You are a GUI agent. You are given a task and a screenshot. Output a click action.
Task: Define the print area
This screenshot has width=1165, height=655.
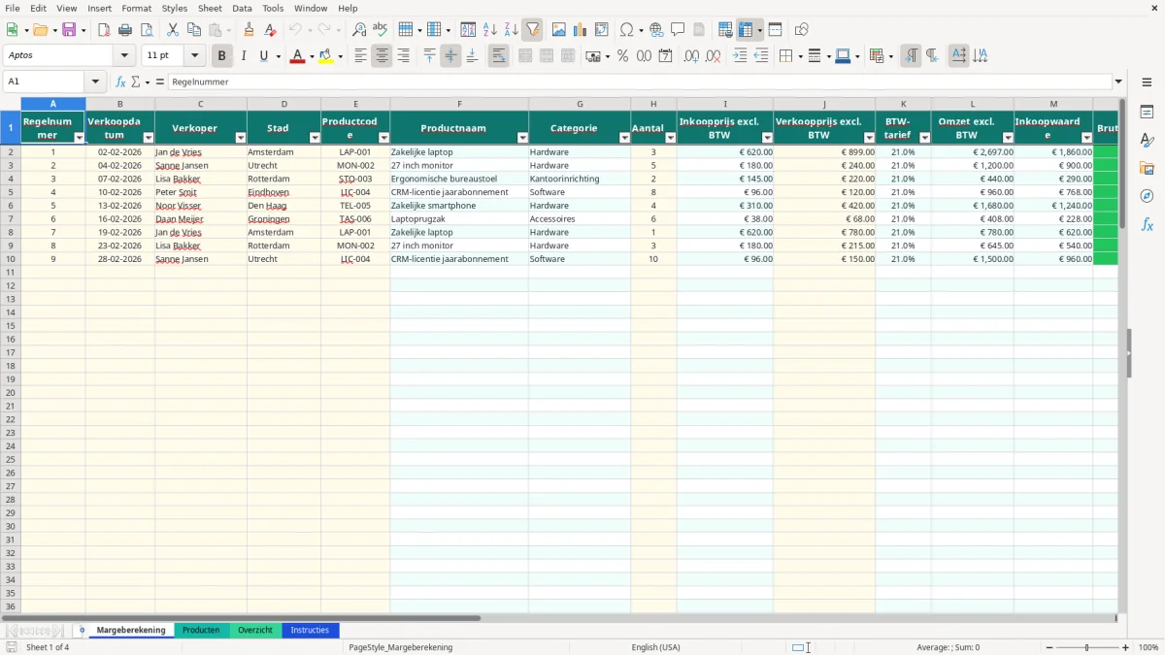tap(725, 30)
